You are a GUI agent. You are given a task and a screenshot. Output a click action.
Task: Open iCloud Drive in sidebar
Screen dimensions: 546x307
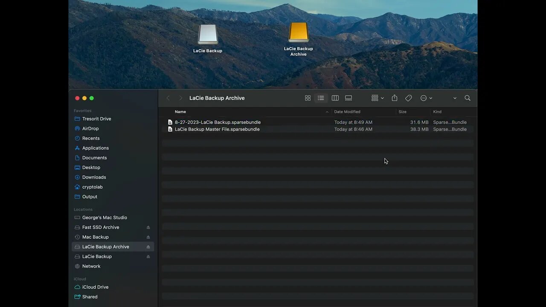click(95, 287)
